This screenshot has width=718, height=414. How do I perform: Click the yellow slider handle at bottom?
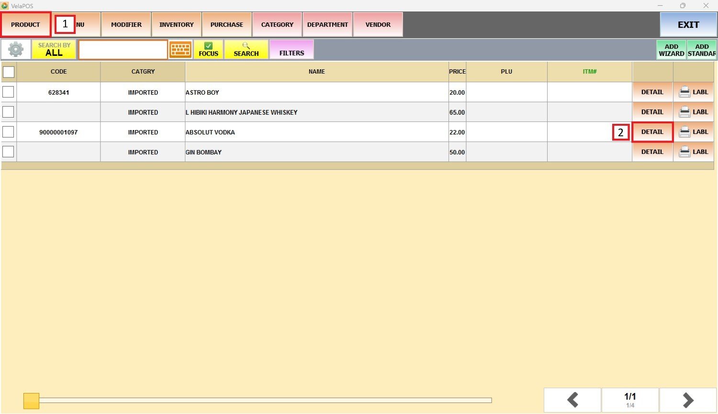(31, 401)
